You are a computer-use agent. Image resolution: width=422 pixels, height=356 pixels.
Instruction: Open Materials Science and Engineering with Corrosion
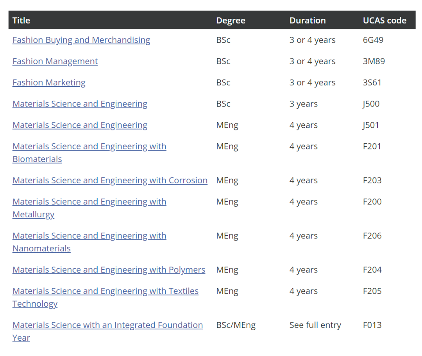110,181
